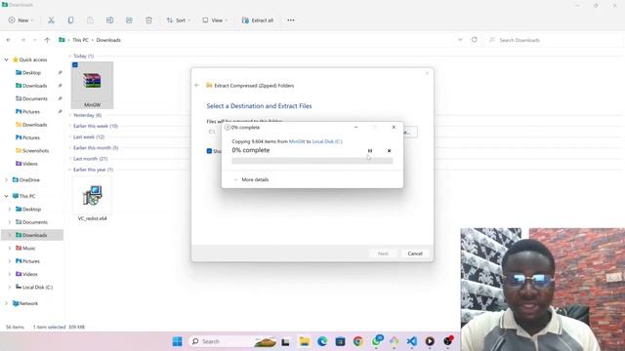Toggle the MinGW file selection checkbox

click(x=75, y=65)
